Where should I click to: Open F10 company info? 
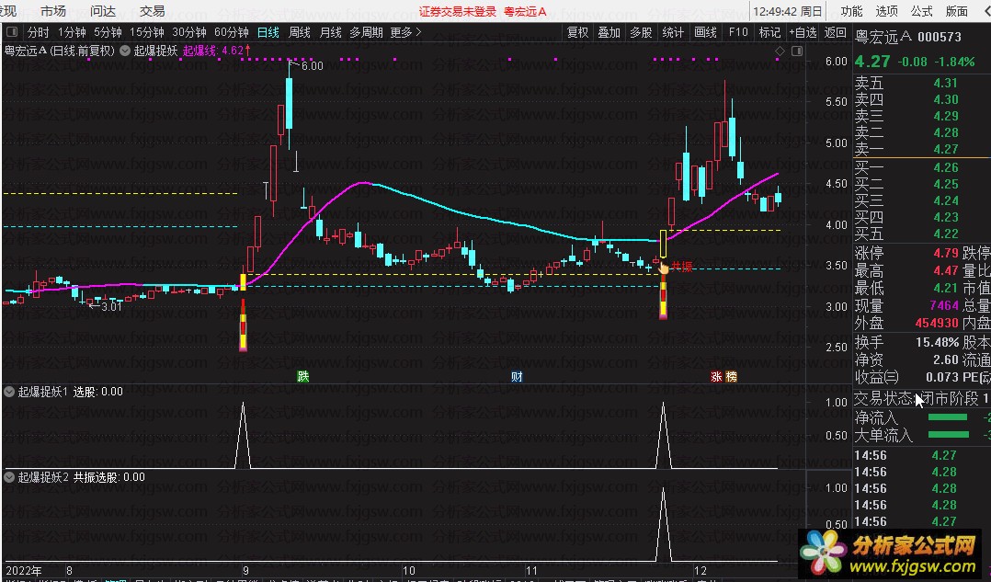tap(738, 31)
